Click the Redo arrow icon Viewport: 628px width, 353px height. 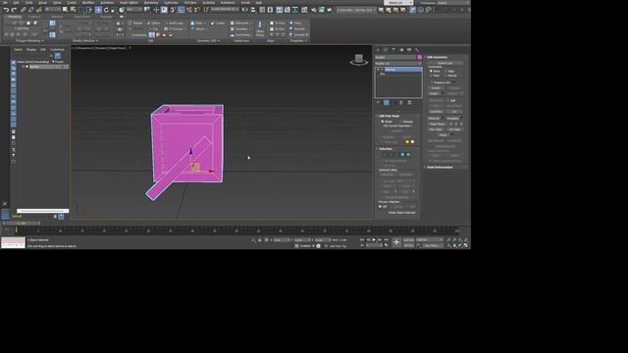click(x=14, y=10)
